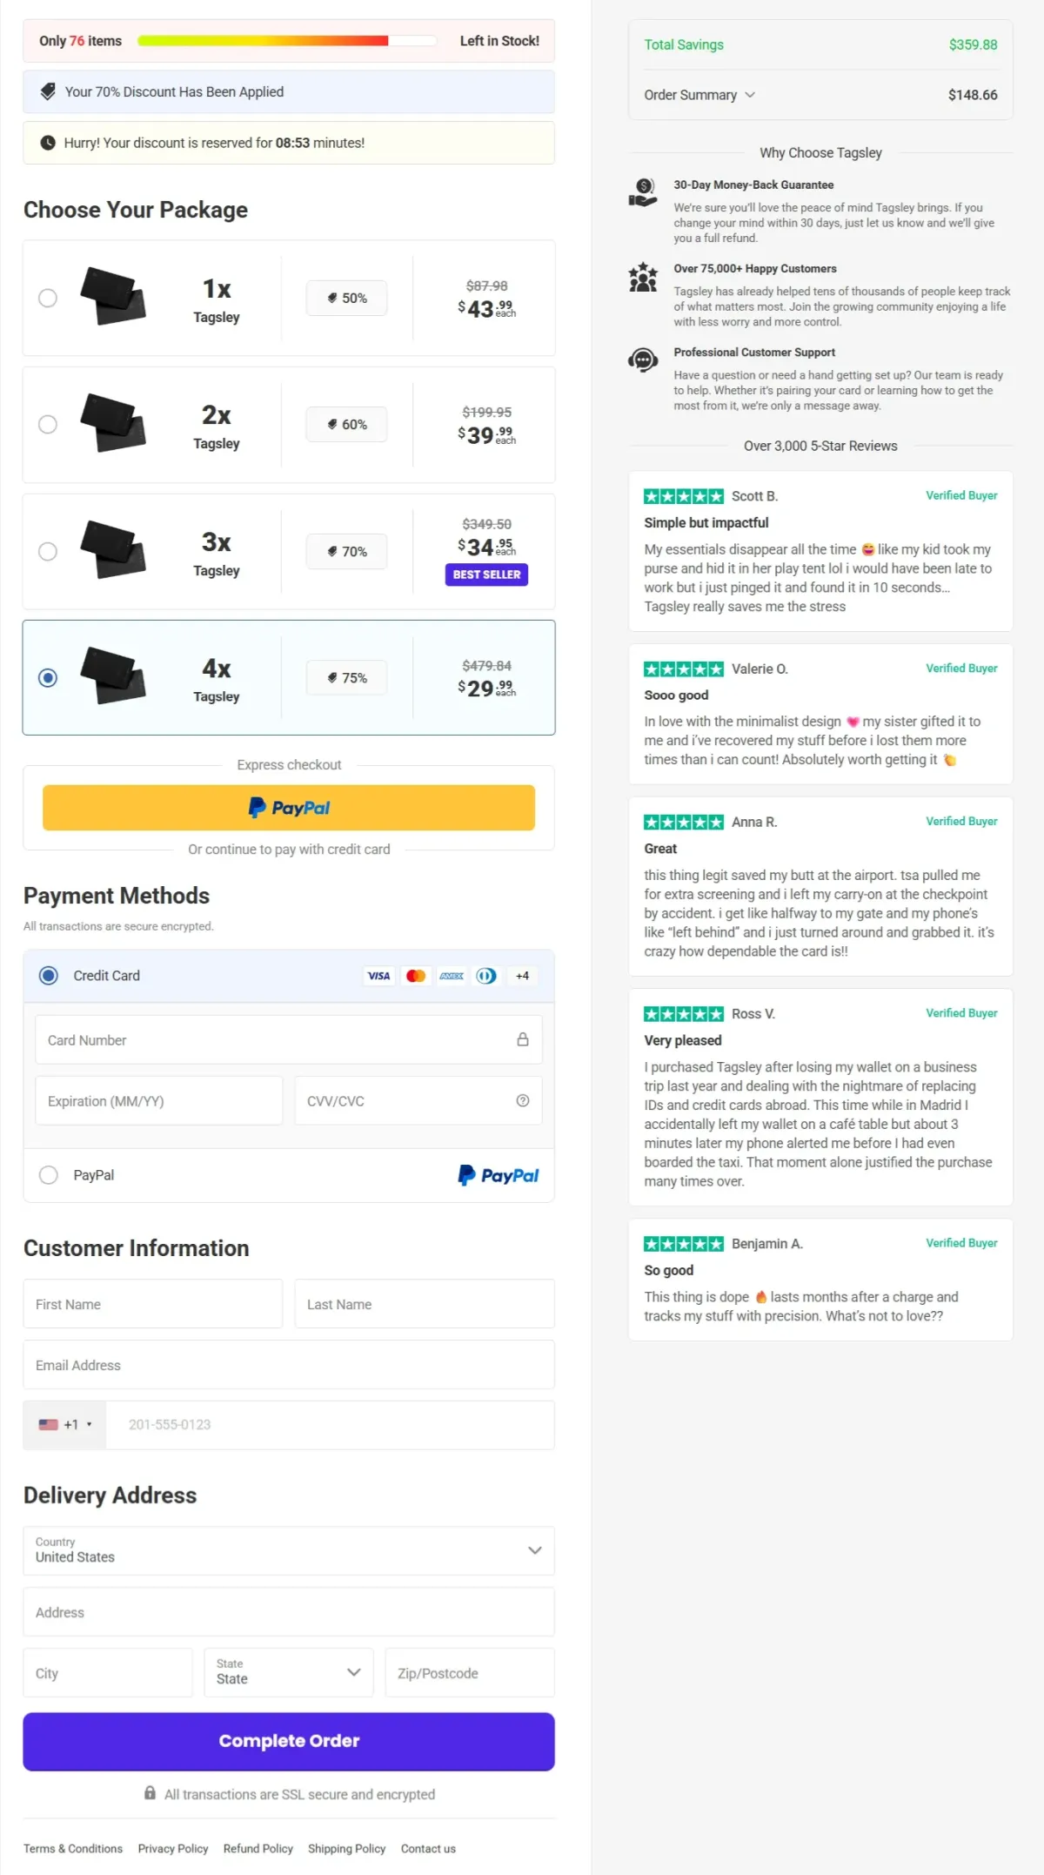Open the Refund Policy page
1044x1875 pixels.
(258, 1848)
